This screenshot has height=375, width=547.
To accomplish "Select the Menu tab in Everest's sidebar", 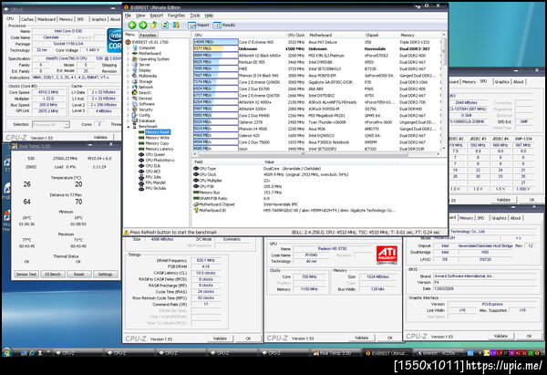I will (x=130, y=35).
